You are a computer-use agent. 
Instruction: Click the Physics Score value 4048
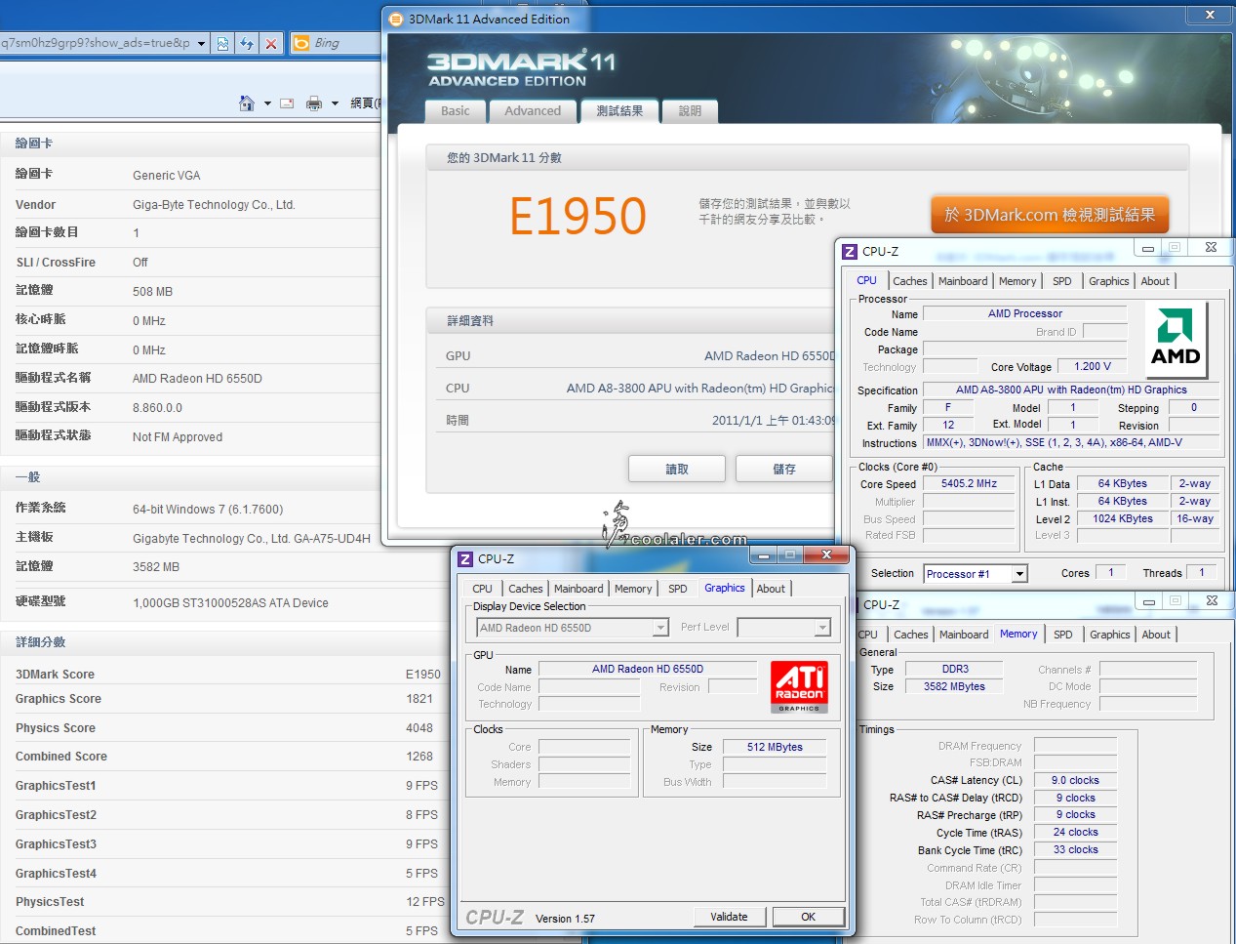pyautogui.click(x=419, y=728)
